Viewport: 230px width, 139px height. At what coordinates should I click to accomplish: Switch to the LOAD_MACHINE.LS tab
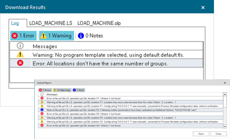point(51,23)
